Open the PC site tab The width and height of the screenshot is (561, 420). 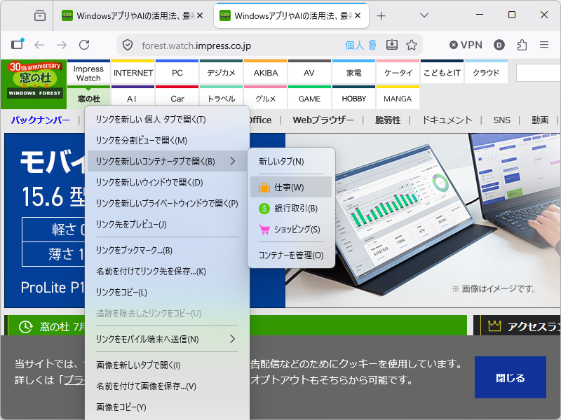tap(177, 73)
